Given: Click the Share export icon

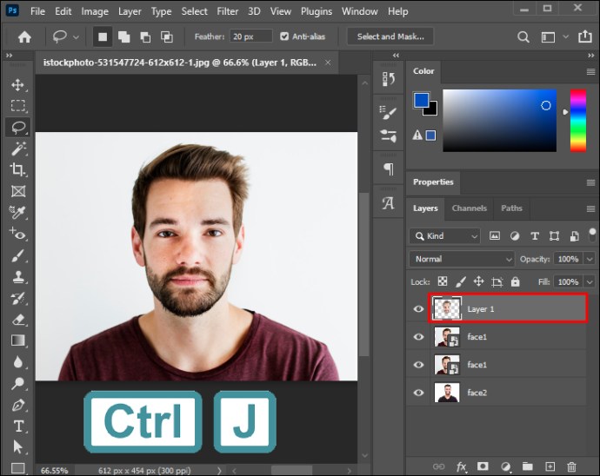Looking at the screenshot, I should click(x=584, y=36).
